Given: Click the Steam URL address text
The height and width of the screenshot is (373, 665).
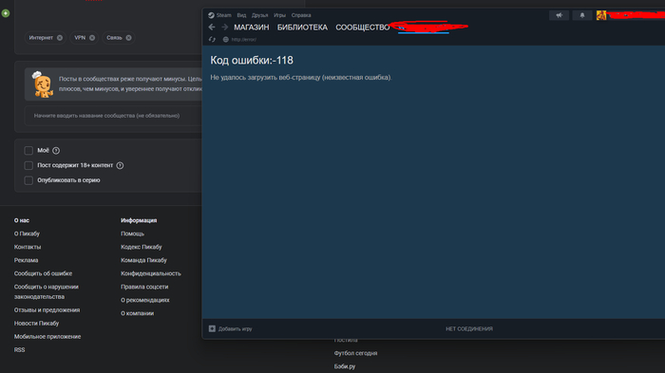Looking at the screenshot, I should [244, 40].
